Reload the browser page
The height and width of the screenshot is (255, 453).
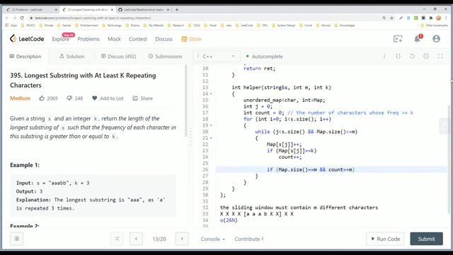tap(22, 18)
